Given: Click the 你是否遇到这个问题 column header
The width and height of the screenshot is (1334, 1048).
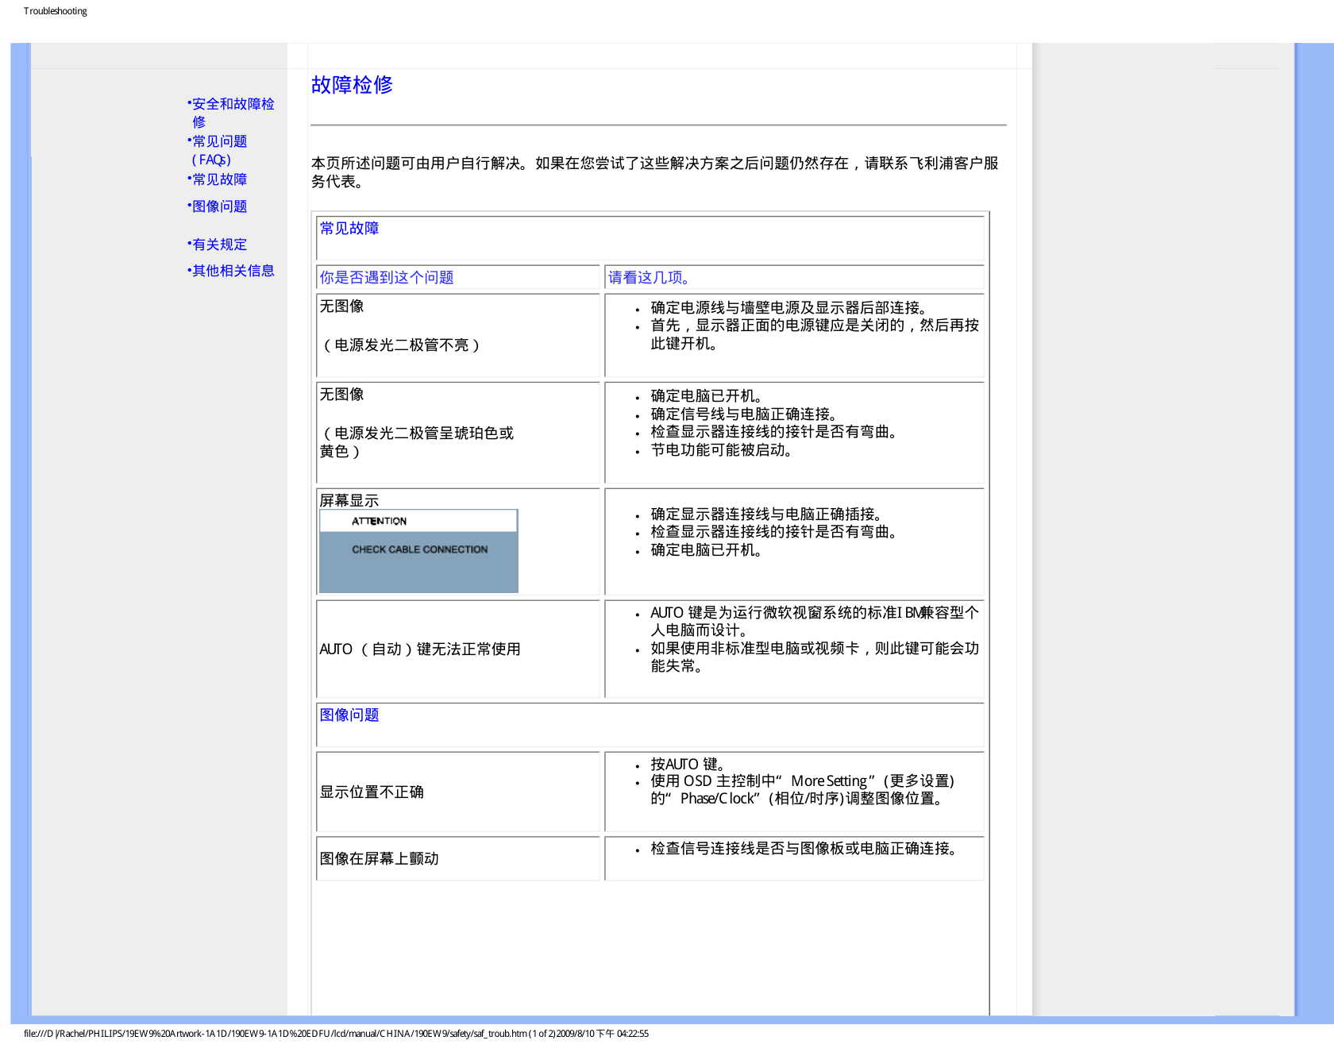Looking at the screenshot, I should tap(387, 278).
